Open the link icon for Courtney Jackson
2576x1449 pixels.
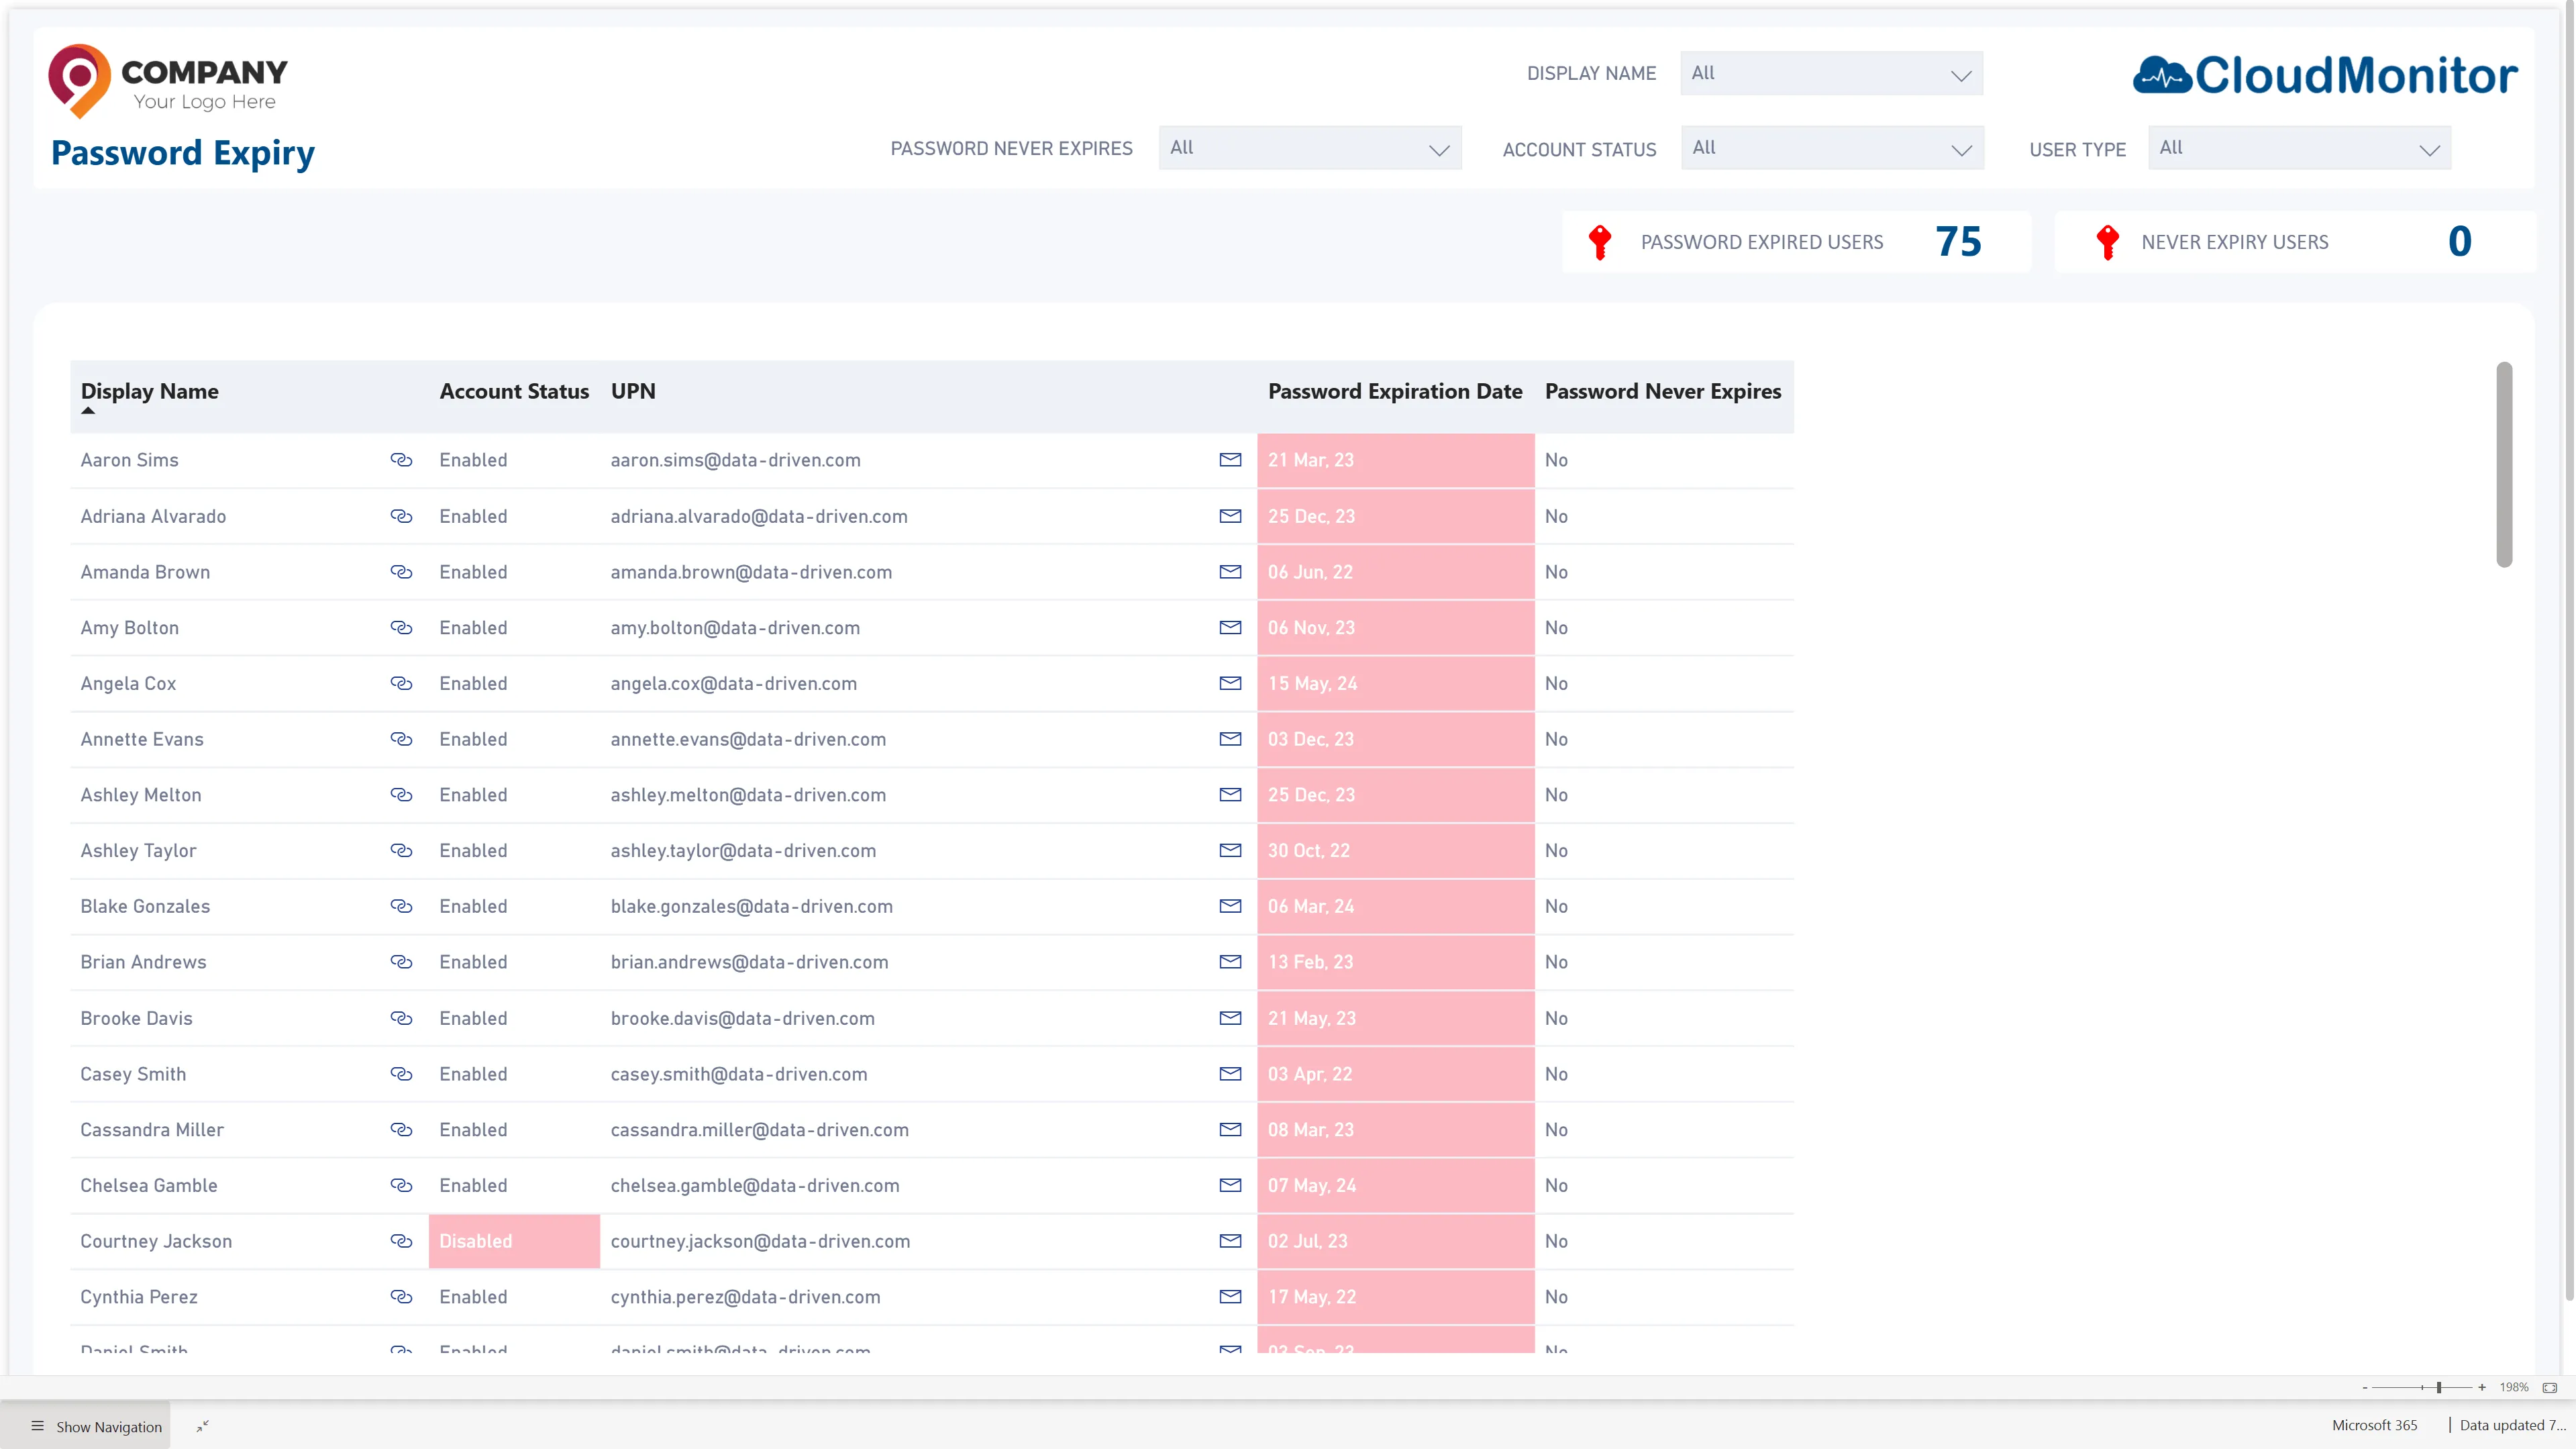[x=401, y=1241]
